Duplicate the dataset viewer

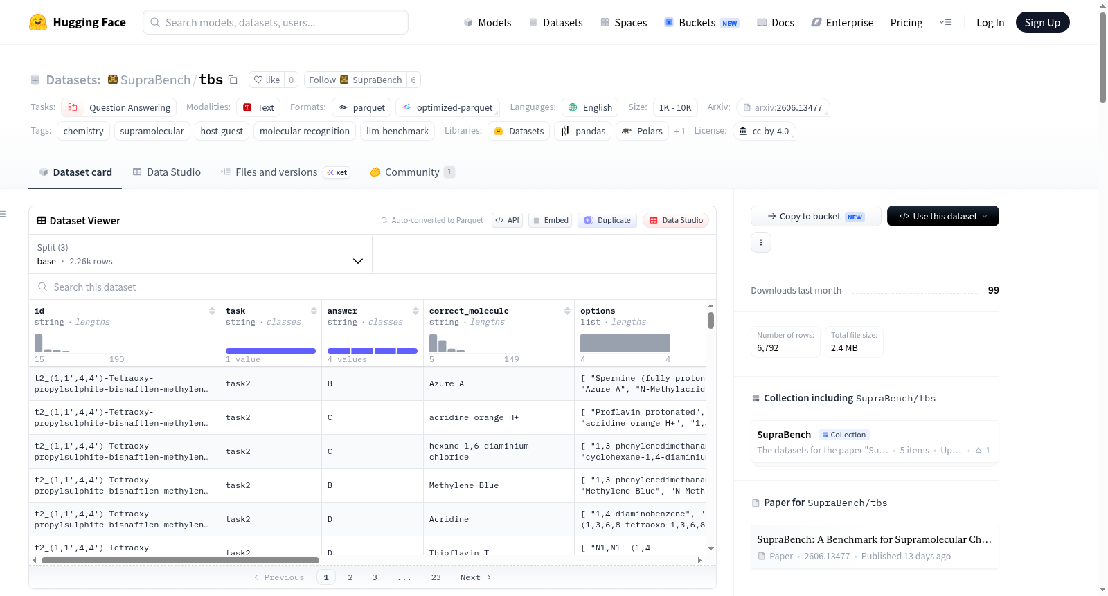click(x=607, y=220)
